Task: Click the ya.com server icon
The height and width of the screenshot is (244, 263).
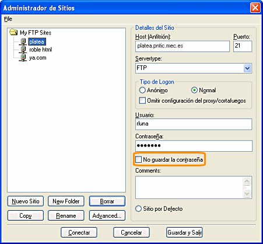Action: tap(23, 58)
